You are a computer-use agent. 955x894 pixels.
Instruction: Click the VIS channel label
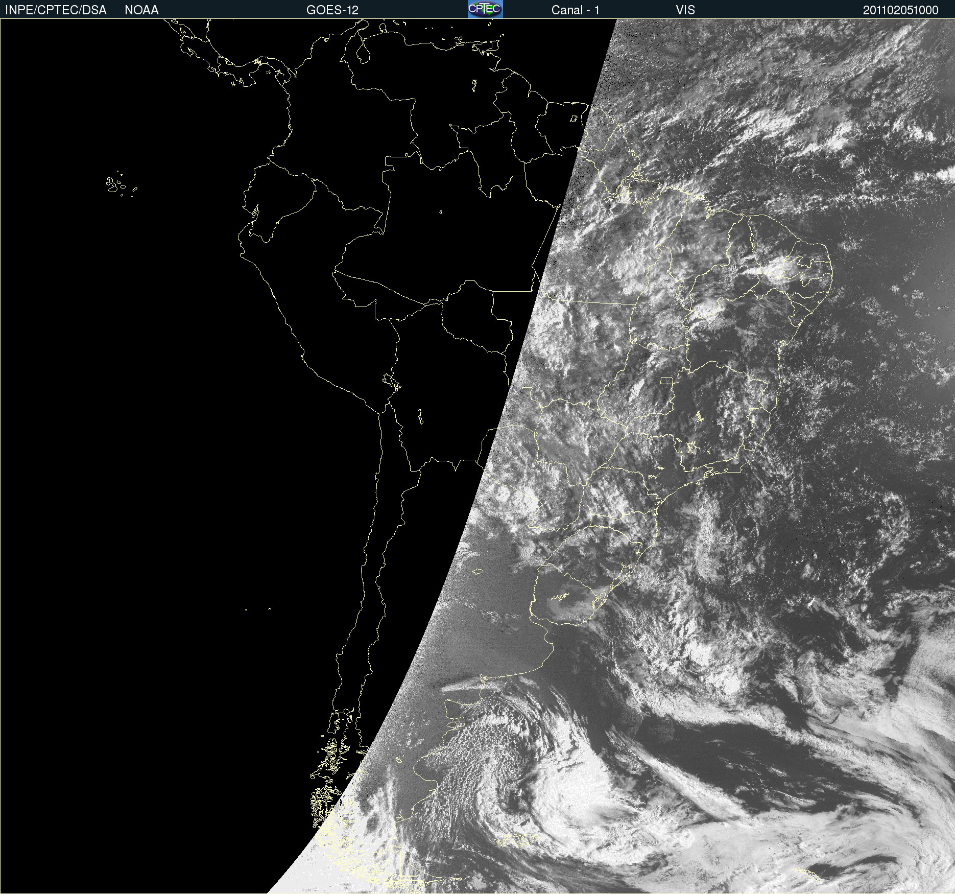pyautogui.click(x=685, y=10)
